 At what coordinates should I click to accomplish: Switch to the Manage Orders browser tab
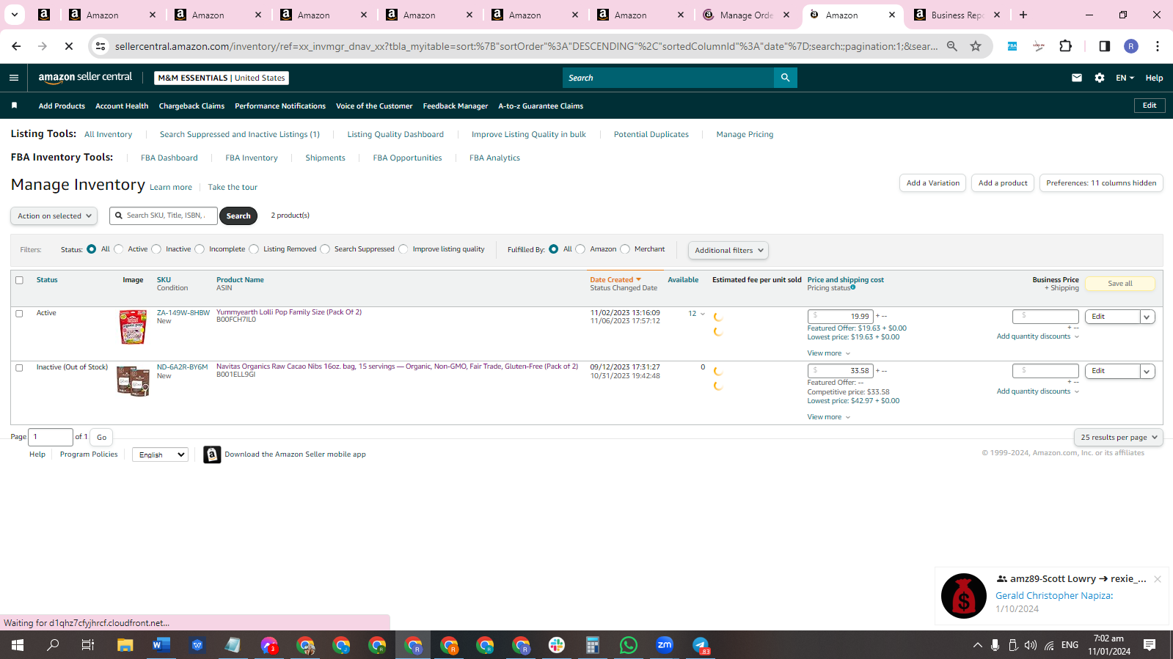pos(747,15)
